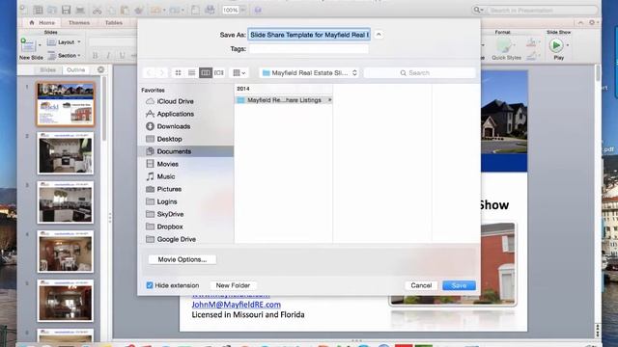This screenshot has height=347, width=618.
Task: Go back in the save dialog
Action: pyautogui.click(x=149, y=73)
